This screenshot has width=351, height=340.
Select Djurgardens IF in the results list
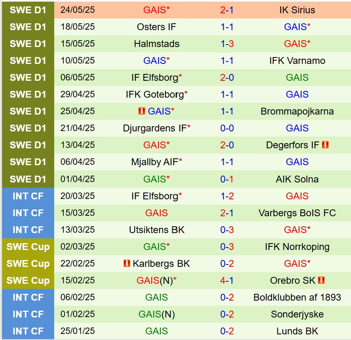click(x=155, y=128)
